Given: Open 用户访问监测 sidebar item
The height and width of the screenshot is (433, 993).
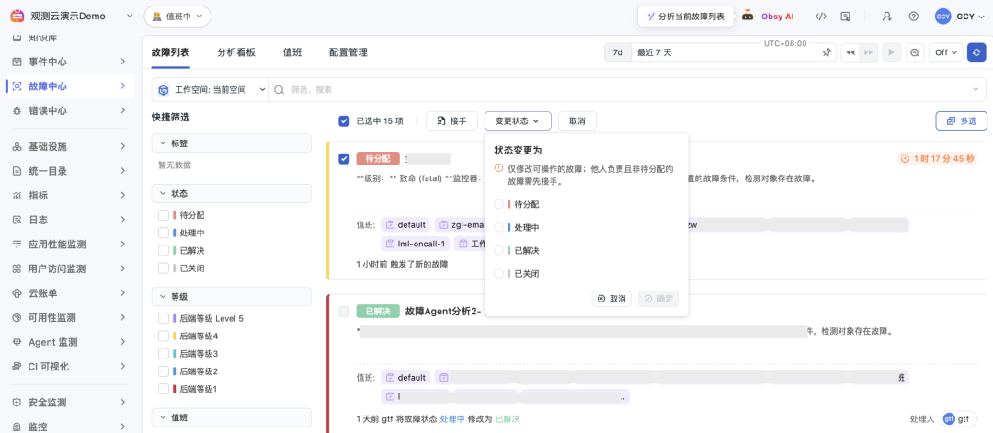Looking at the screenshot, I should [x=70, y=268].
